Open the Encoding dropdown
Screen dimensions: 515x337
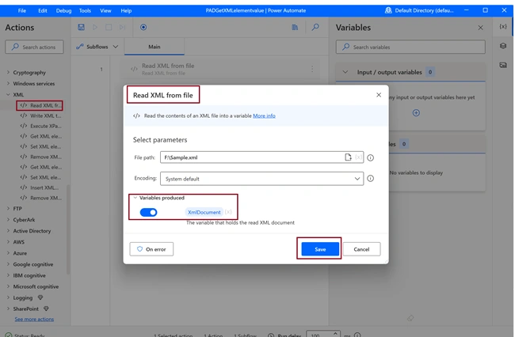tap(261, 179)
